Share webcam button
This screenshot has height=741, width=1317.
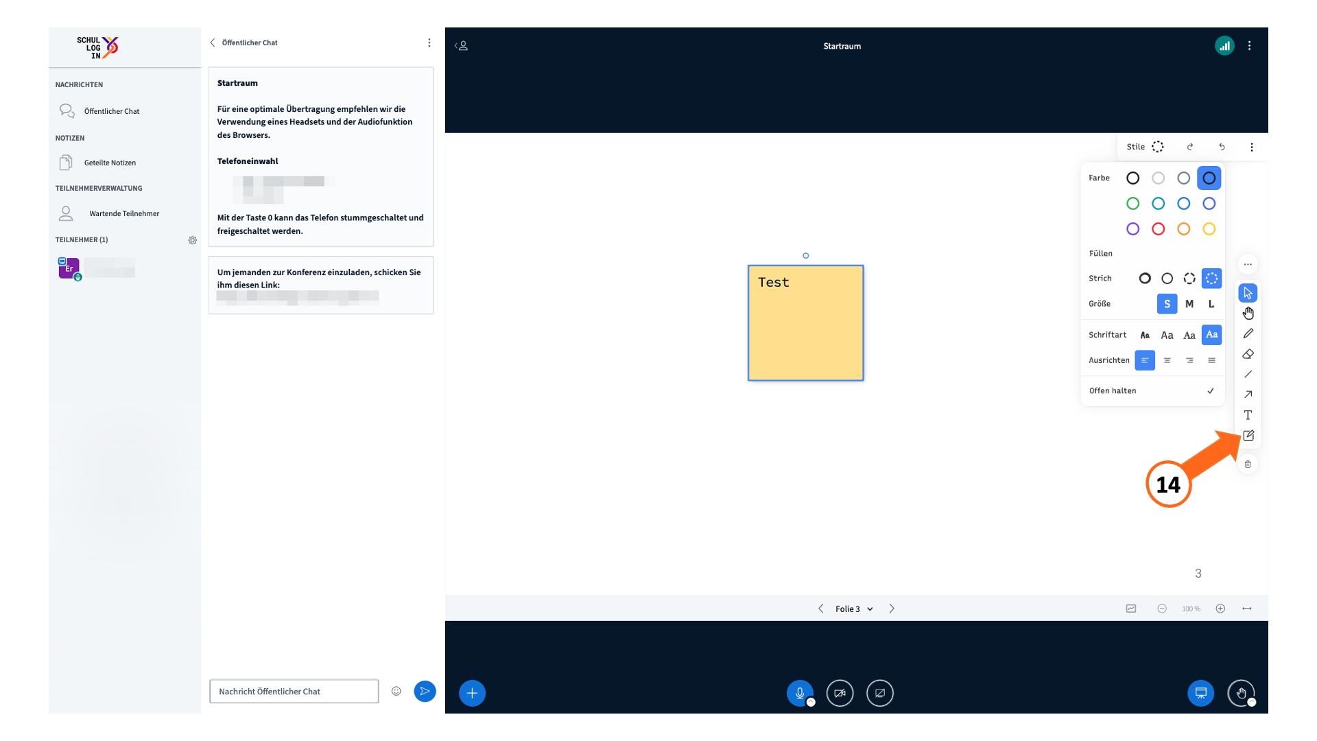point(840,693)
